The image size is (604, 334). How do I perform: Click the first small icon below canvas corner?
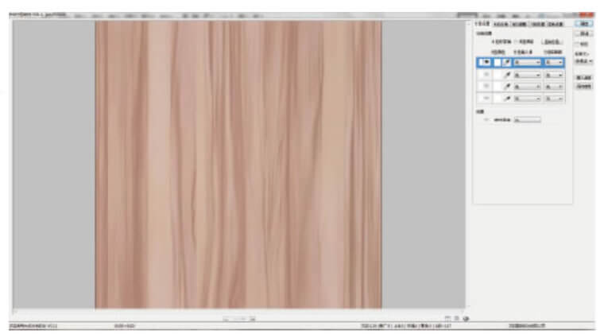447,317
